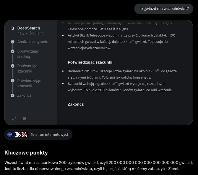
Task: Select 'Zakończ' step in the sidebar
Action: pyautogui.click(x=24, y=95)
